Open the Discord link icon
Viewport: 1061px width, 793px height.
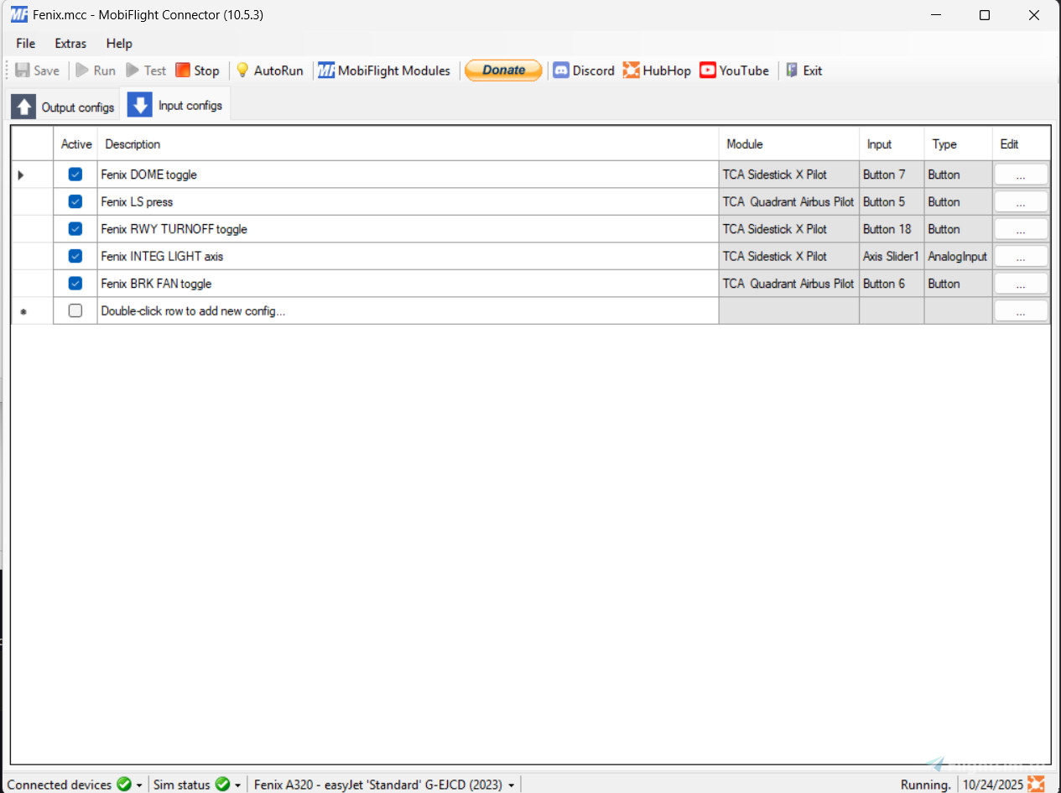561,70
